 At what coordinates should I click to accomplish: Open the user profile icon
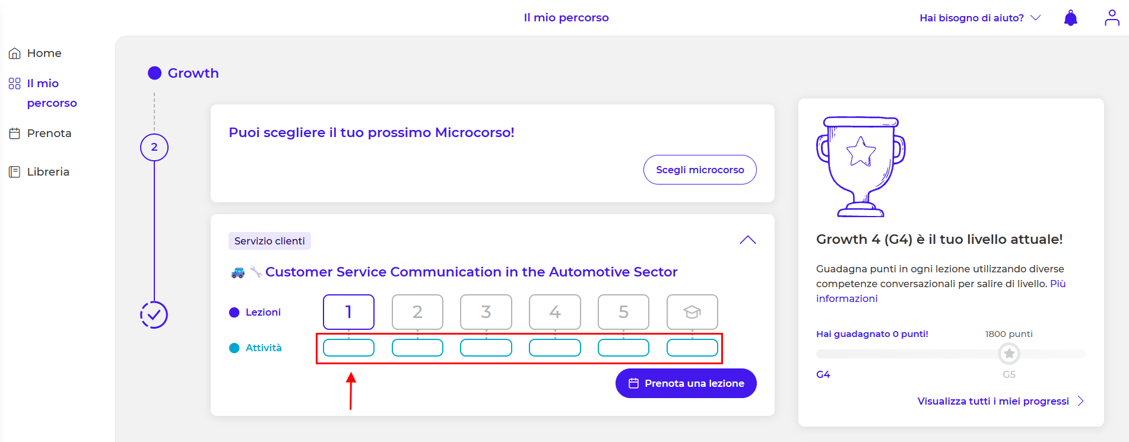1112,18
